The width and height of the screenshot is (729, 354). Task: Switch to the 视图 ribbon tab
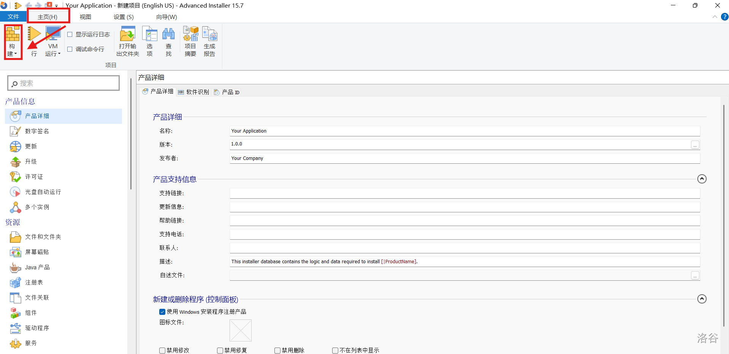[x=86, y=17]
